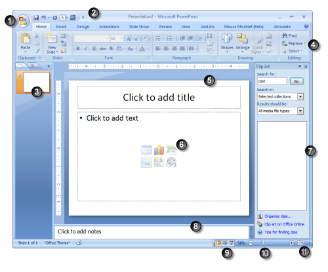Click the Clip Art Search for field
328x272 pixels.
272,81
